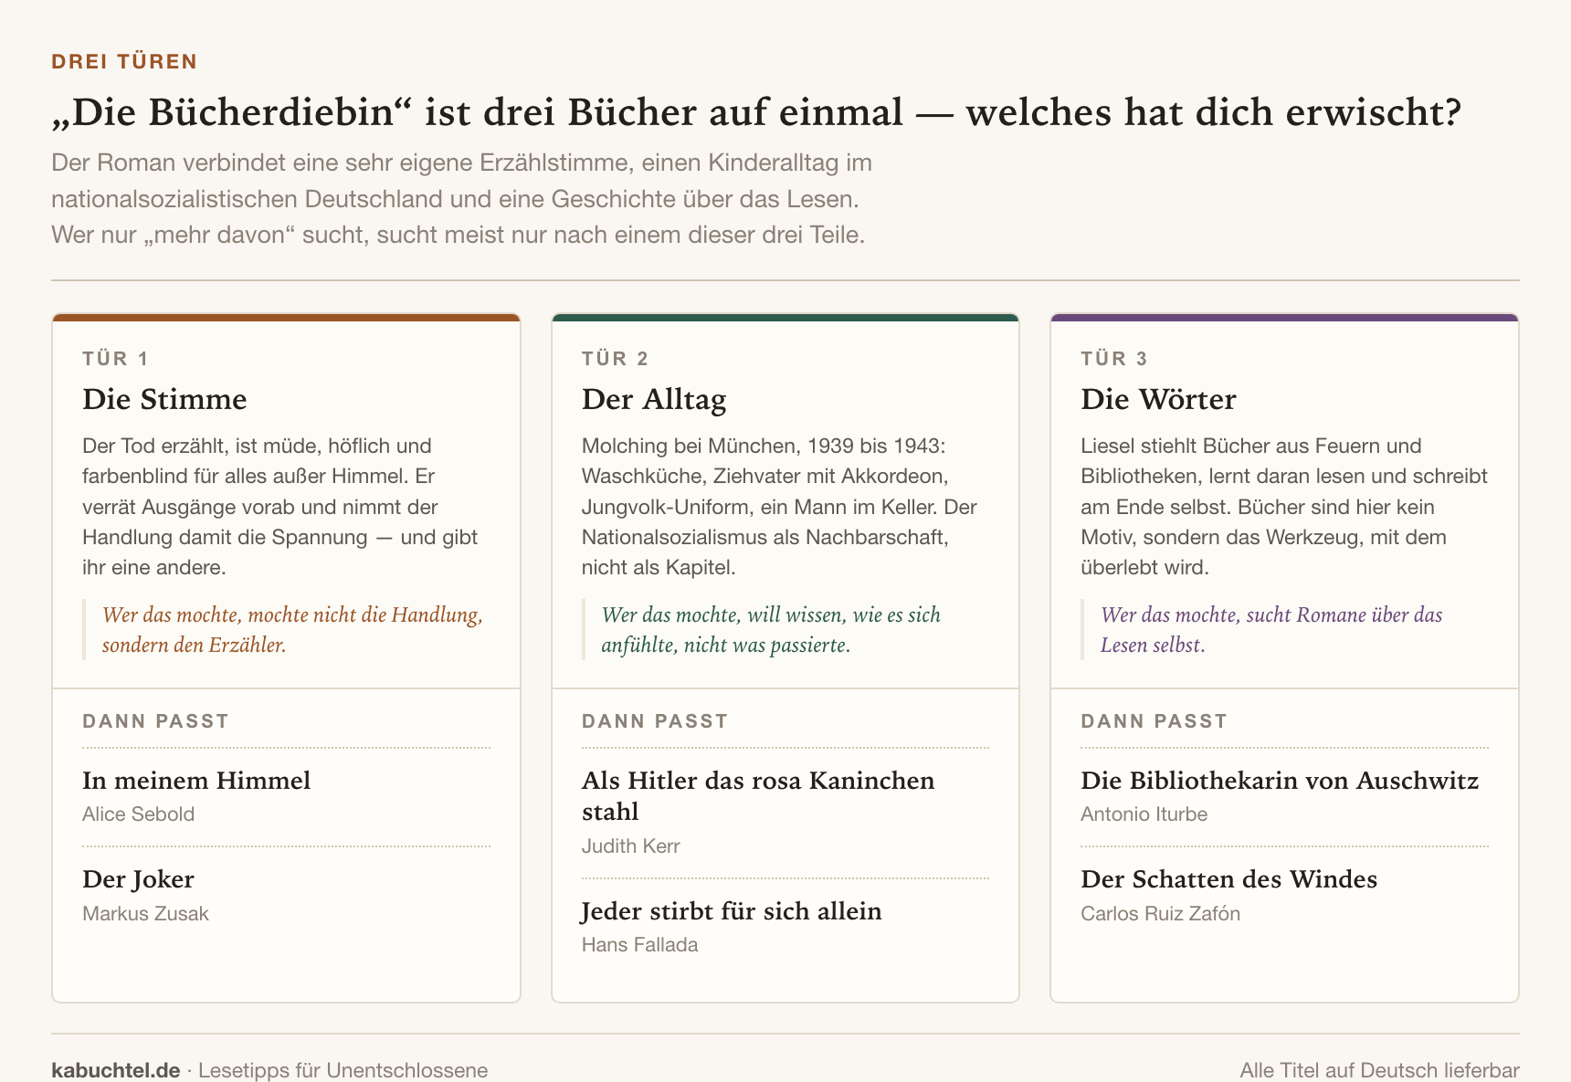This screenshot has height=1082, width=1571.
Task: Click 'DANN PASST' in the Die Wörter card
Action: (x=1154, y=720)
